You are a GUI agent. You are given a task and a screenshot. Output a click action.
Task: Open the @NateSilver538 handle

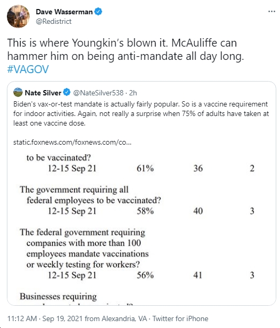[x=98, y=93]
